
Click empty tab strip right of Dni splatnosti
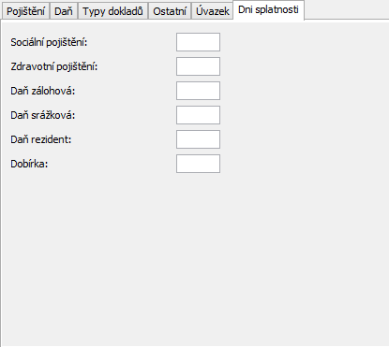[346, 10]
